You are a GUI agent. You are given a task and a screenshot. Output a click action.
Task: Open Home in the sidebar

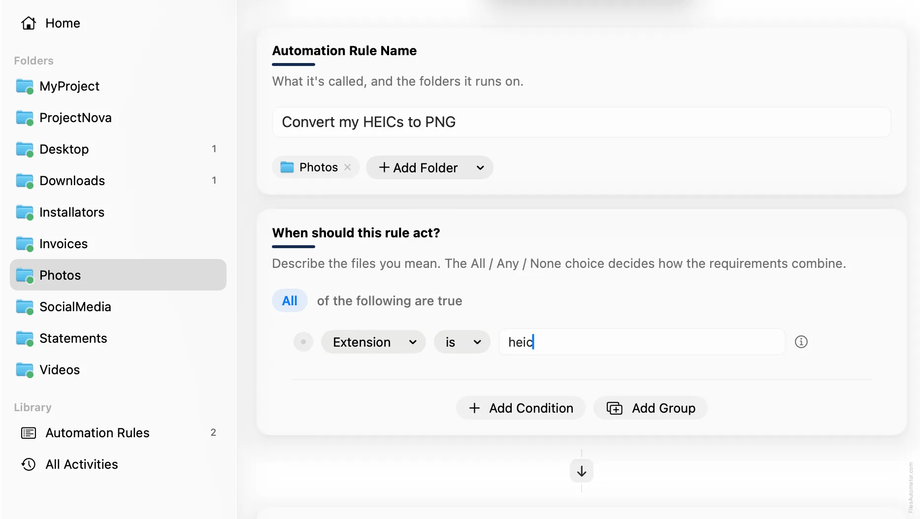(x=118, y=23)
